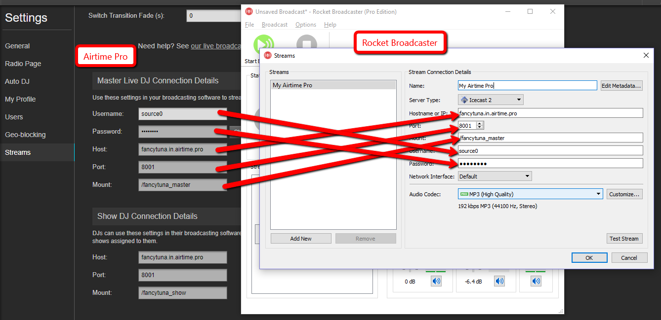Mute the third channel with no dB label
The height and width of the screenshot is (320, 661).
coord(536,281)
